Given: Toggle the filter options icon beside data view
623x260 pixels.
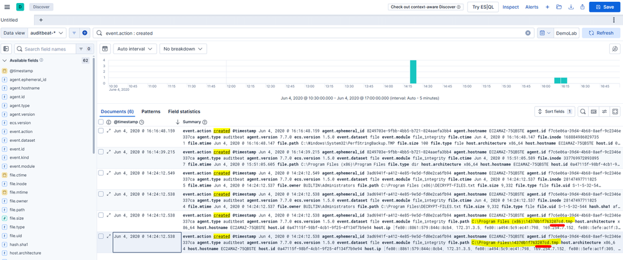Looking at the screenshot, I should click(74, 33).
